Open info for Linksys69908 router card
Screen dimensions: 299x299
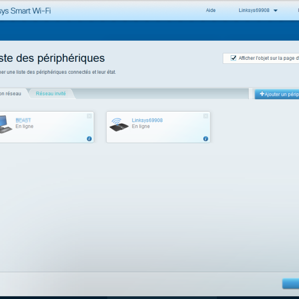click(x=205, y=139)
